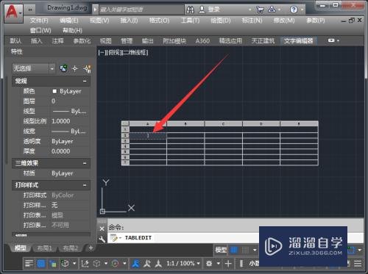The height and width of the screenshot is (274, 368).
Task: Toggle snap mode dotted grid icon
Action: (245, 250)
